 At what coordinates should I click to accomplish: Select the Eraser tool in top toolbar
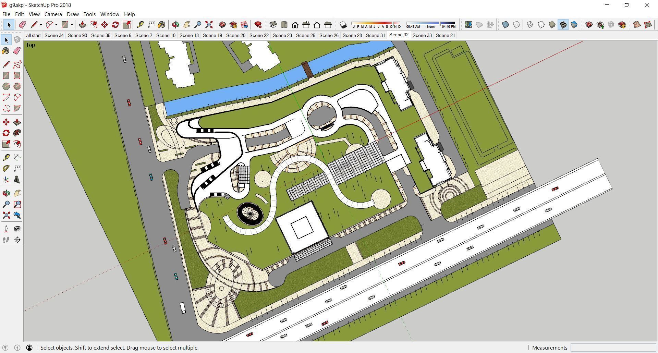click(x=22, y=25)
